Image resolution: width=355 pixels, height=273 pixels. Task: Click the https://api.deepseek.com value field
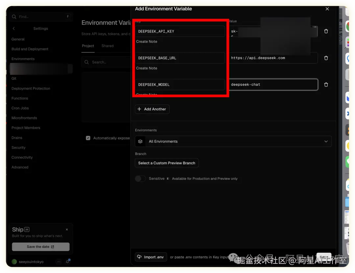coord(273,58)
